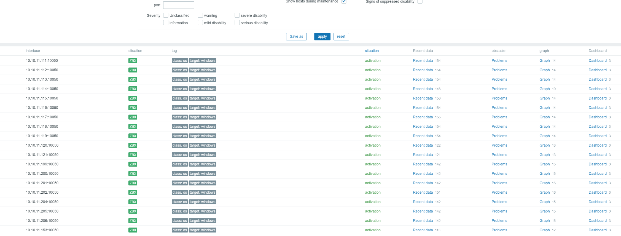Select interface text 10.10.11.115:10050
The height and width of the screenshot is (236, 621).
coord(42,98)
